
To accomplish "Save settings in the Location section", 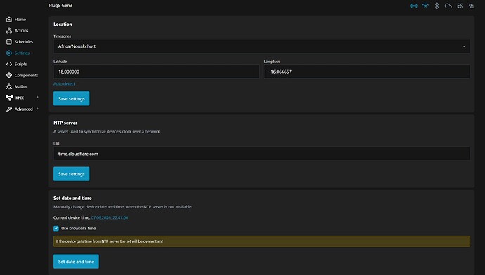I will (x=72, y=98).
